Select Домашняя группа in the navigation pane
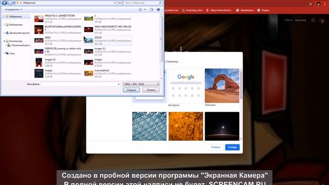 click(x=19, y=33)
